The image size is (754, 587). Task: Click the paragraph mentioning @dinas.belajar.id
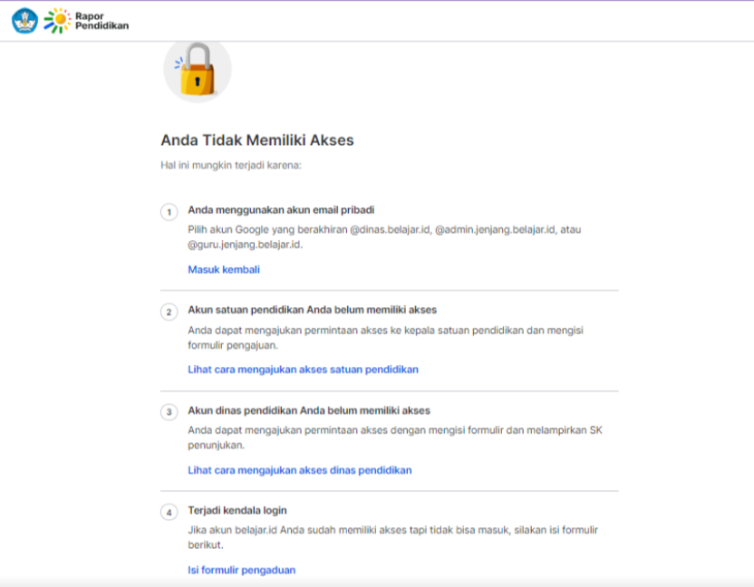click(x=384, y=237)
